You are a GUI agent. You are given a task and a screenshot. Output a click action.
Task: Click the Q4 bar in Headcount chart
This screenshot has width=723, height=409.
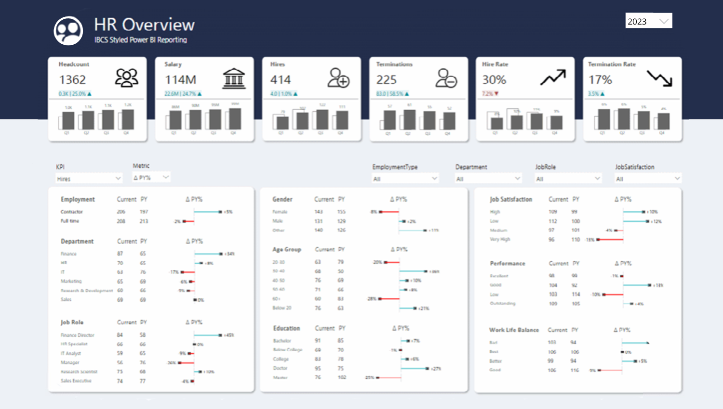click(x=128, y=119)
